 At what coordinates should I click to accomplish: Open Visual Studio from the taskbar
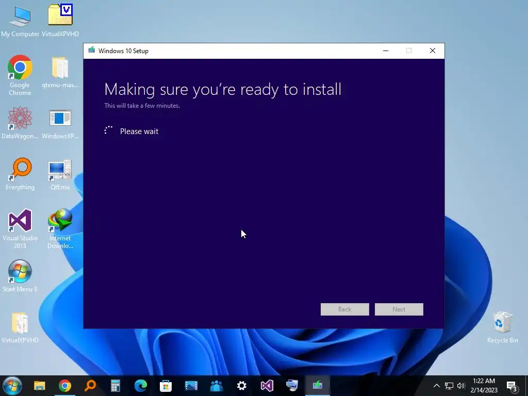point(267,386)
